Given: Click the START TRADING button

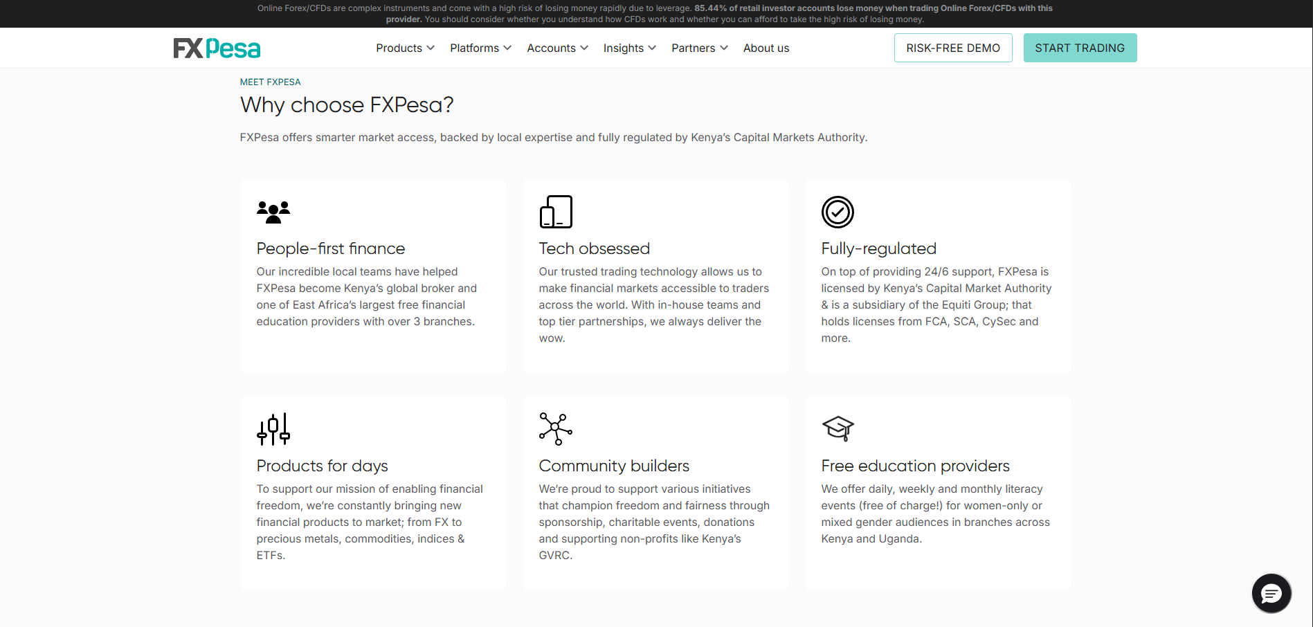Looking at the screenshot, I should click(1080, 48).
